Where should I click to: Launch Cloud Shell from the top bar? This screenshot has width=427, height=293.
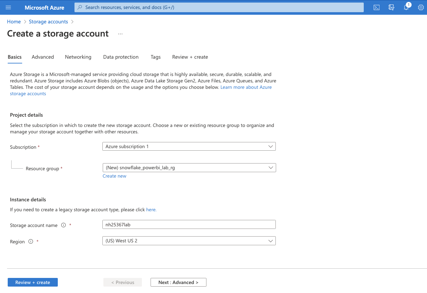[377, 7]
